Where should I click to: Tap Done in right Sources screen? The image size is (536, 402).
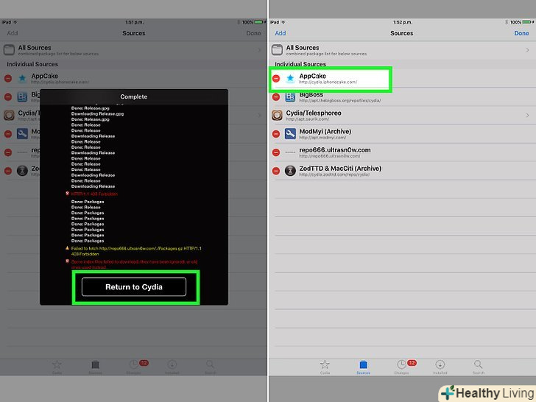coord(521,33)
